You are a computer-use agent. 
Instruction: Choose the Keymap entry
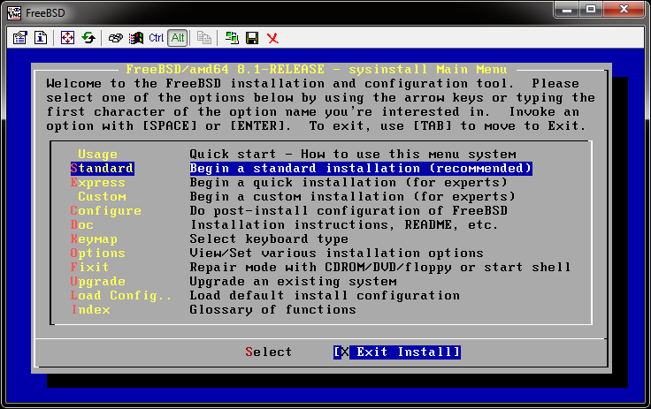click(x=94, y=239)
